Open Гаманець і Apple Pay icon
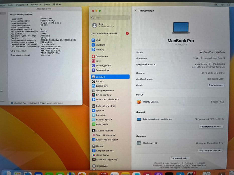The width and height of the screenshot is (234, 175). 94,159
